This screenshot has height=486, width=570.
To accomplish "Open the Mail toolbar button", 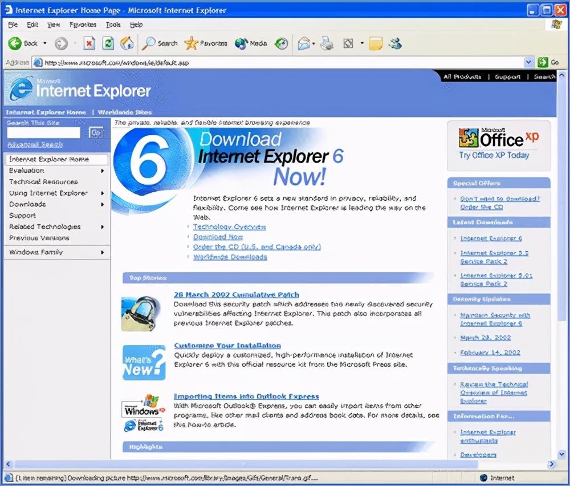I will 304,43.
